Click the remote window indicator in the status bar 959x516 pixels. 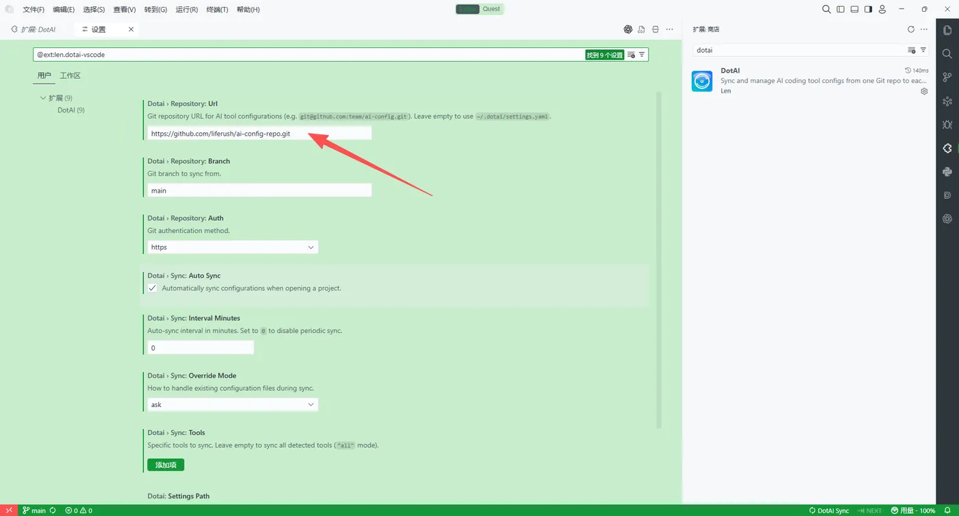pos(9,511)
